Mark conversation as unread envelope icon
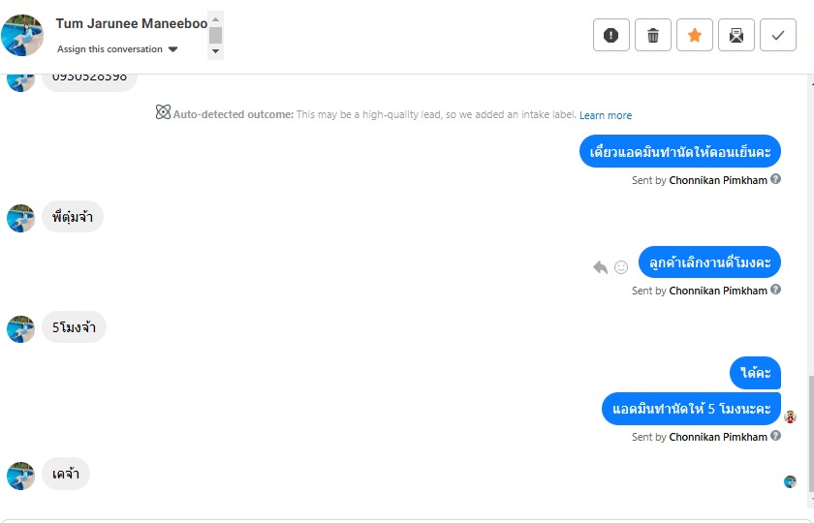The width and height of the screenshot is (814, 523). point(736,35)
